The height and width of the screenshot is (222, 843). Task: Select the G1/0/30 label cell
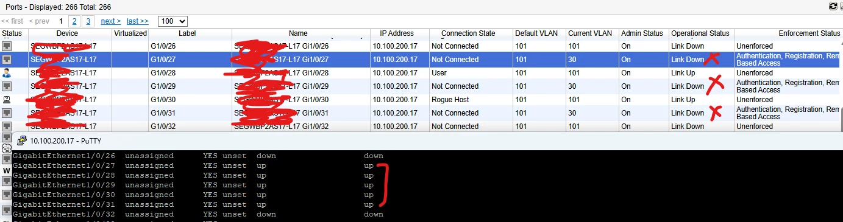pos(162,100)
